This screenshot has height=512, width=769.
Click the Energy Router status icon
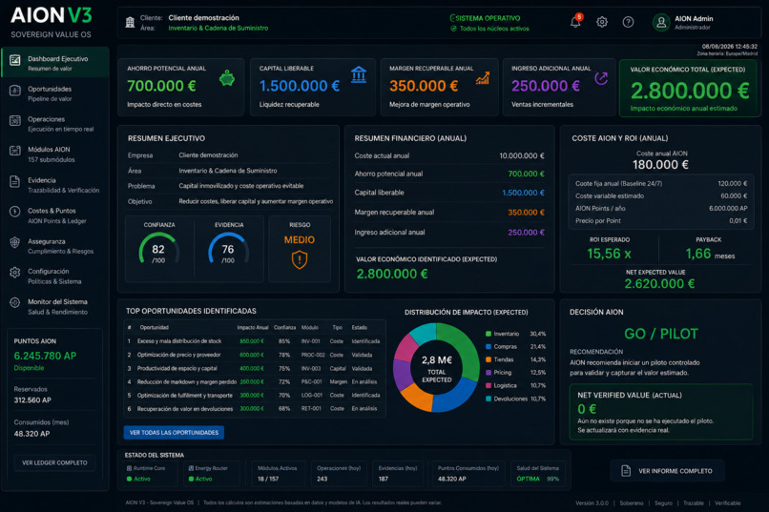point(191,468)
